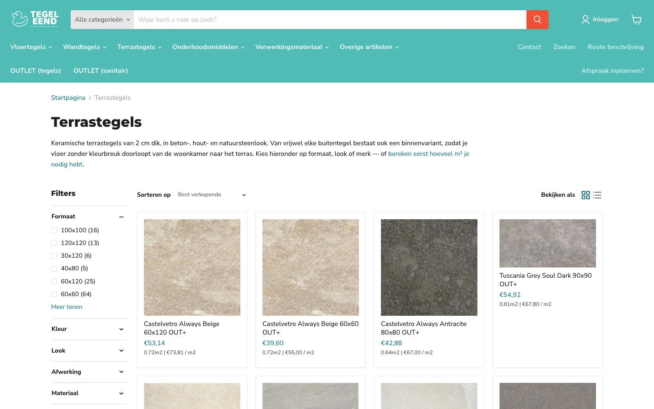Click the Inloggen user icon
654x409 pixels.
[585, 20]
